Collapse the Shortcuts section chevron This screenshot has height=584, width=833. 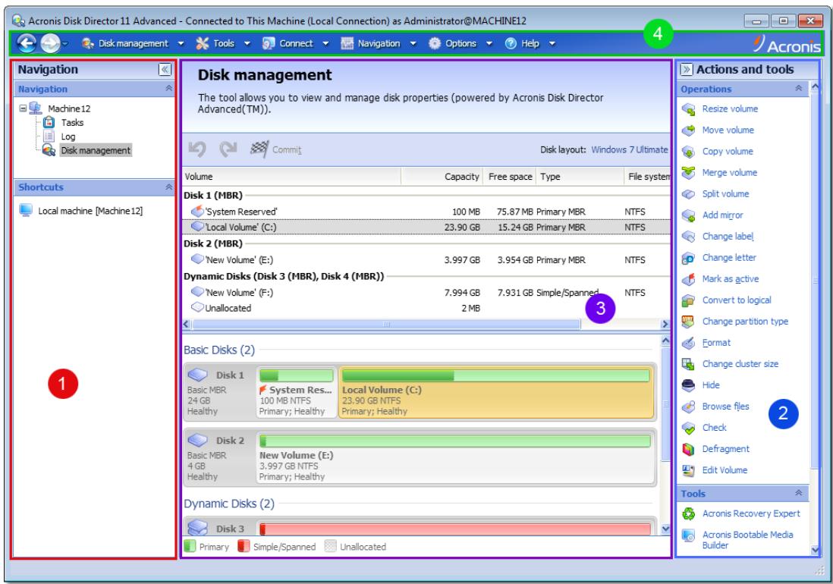(x=169, y=187)
